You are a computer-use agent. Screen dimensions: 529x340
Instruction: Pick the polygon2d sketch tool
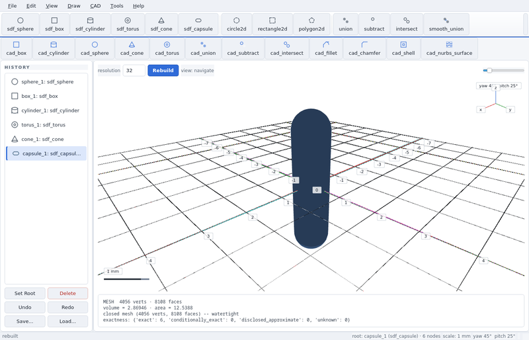click(311, 24)
